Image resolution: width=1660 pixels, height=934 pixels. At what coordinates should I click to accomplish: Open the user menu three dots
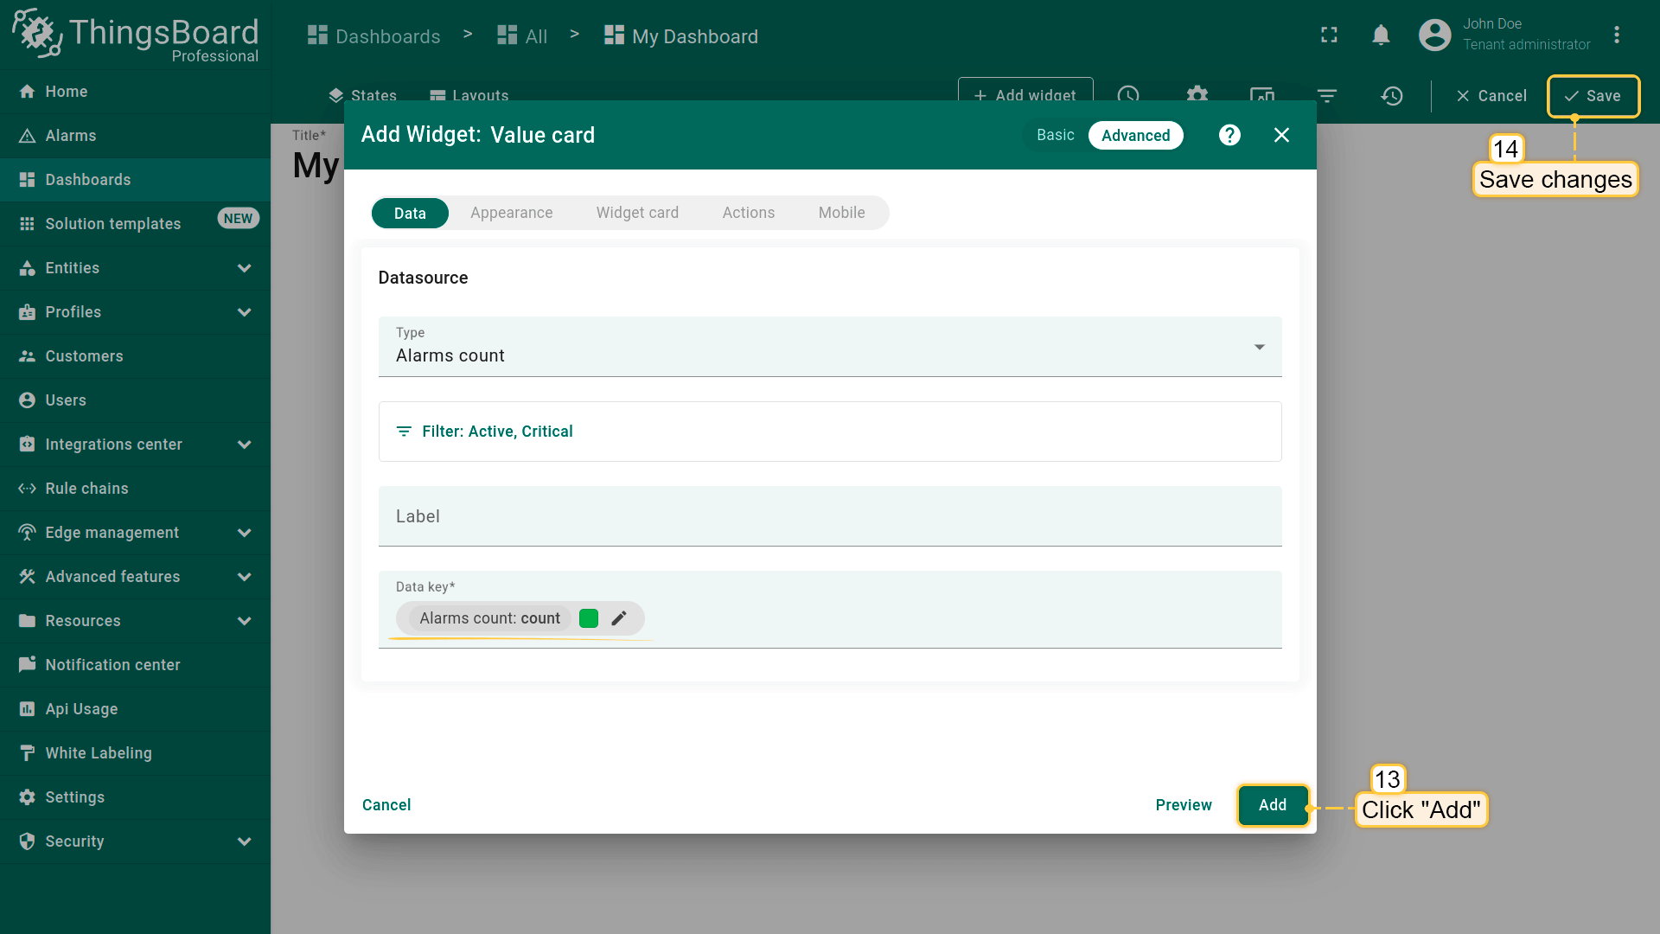coord(1616,35)
